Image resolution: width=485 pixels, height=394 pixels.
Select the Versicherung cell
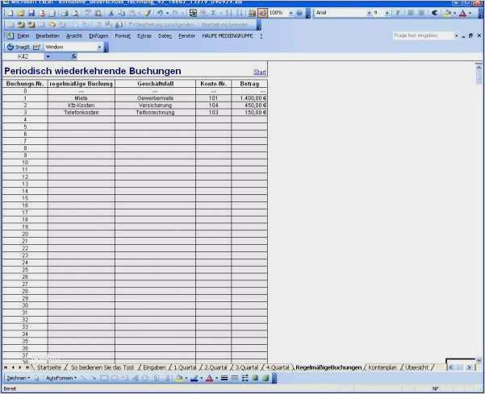click(x=155, y=106)
